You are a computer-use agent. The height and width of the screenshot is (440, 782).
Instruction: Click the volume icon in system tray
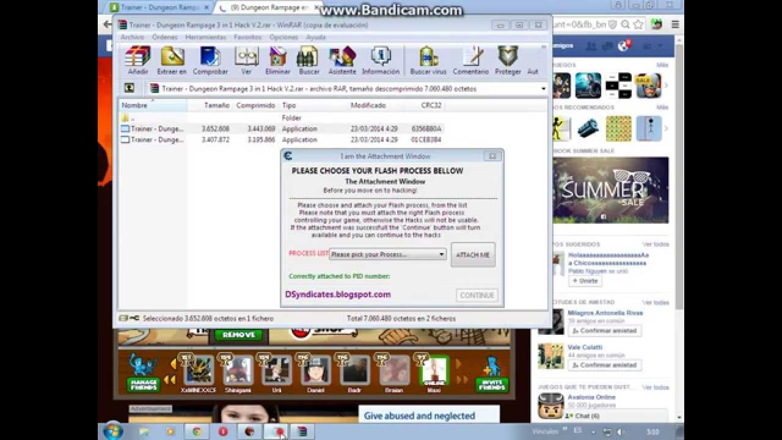(x=621, y=431)
